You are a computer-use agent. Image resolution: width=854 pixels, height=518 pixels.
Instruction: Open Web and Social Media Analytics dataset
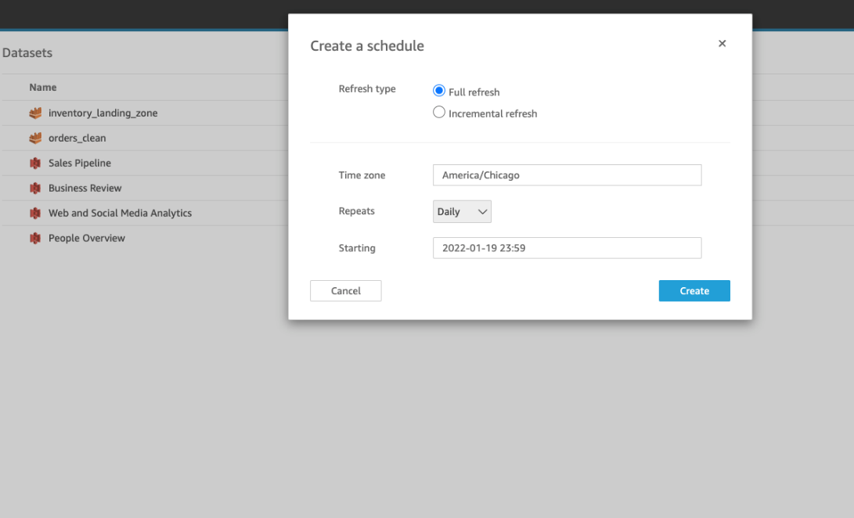coord(120,213)
